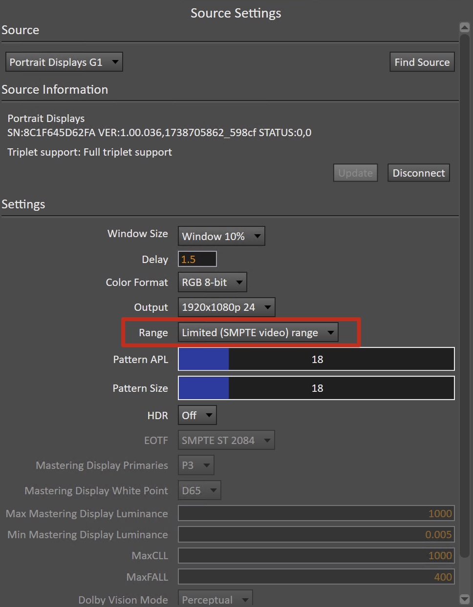Click the MaxFALL value field

click(316, 577)
